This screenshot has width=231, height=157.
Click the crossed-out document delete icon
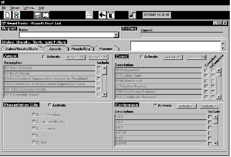pyautogui.click(x=16, y=15)
